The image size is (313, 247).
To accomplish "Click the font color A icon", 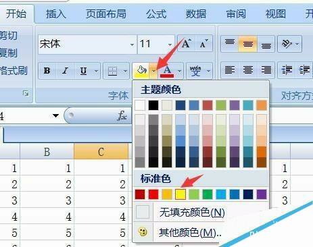I will [167, 71].
